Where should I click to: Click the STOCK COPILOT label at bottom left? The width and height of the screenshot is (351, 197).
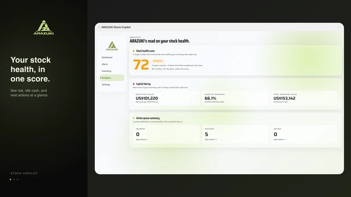(24, 173)
